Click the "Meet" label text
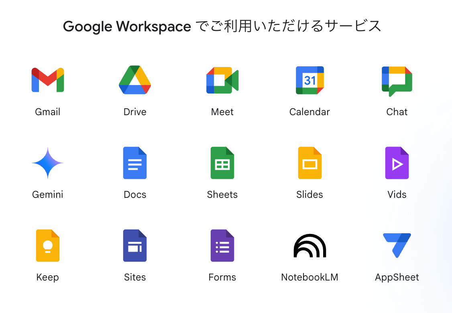 (x=222, y=112)
